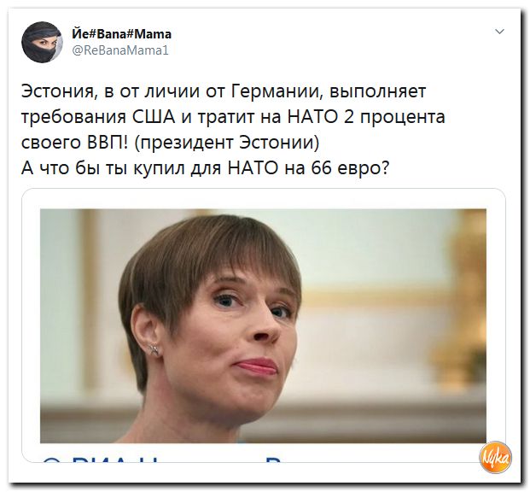The height and width of the screenshot is (492, 530).
Task: Open the tweet options chevron menu
Action: tap(499, 32)
